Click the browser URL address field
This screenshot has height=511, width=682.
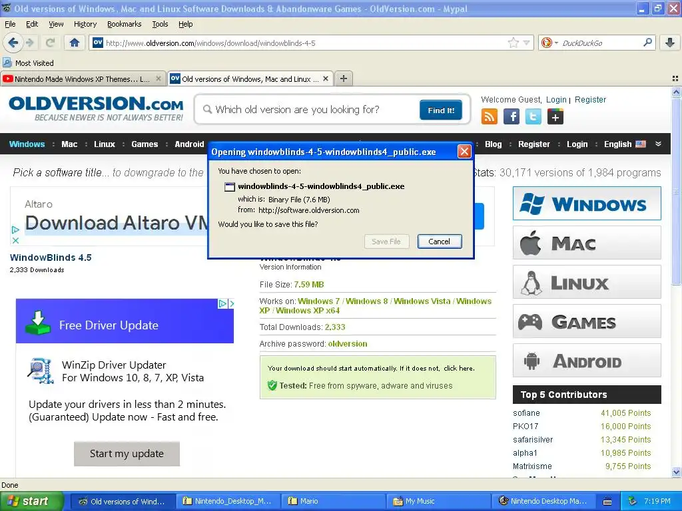(x=304, y=43)
